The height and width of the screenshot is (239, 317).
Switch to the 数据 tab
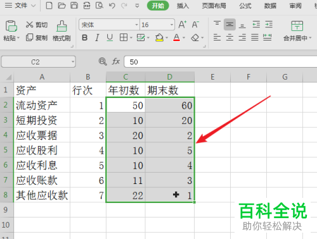tap(270, 6)
